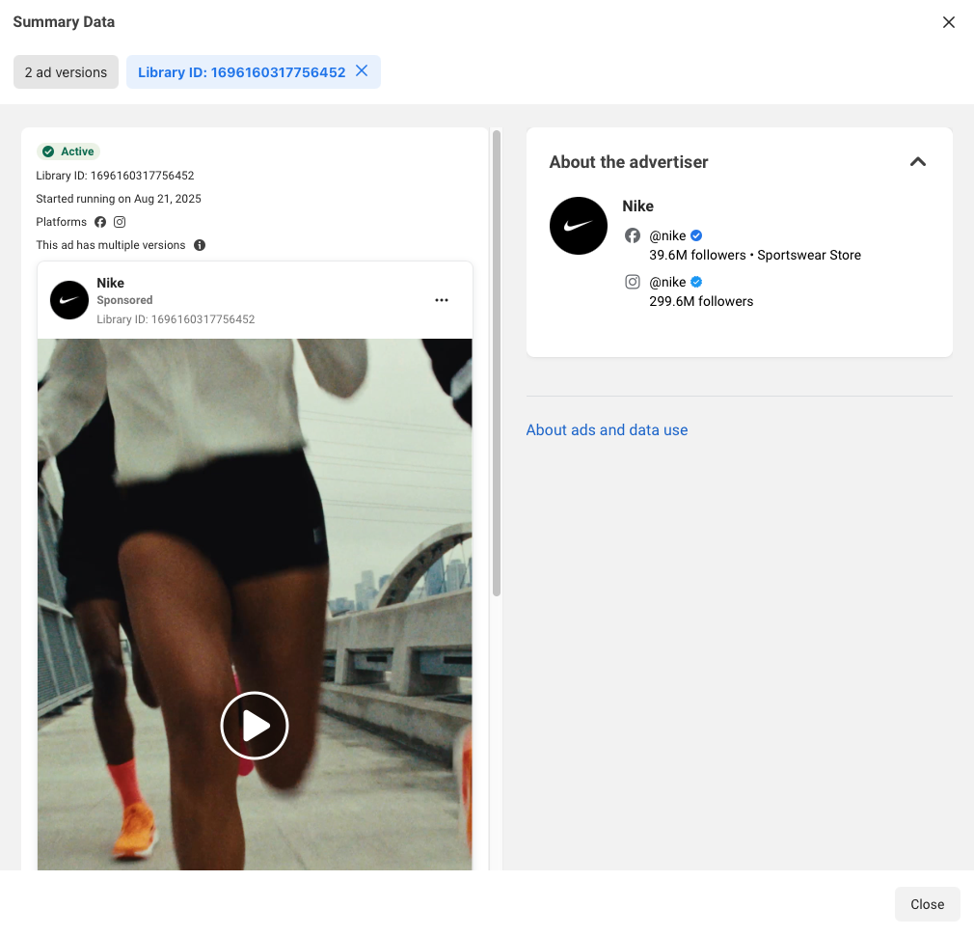The height and width of the screenshot is (936, 974).
Task: Click the Instagram platform icon
Action: tap(120, 222)
